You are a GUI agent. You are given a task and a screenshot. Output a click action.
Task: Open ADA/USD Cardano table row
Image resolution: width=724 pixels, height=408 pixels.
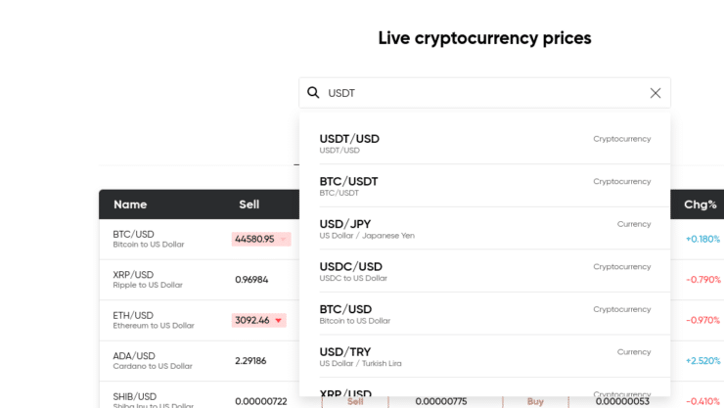click(x=199, y=361)
